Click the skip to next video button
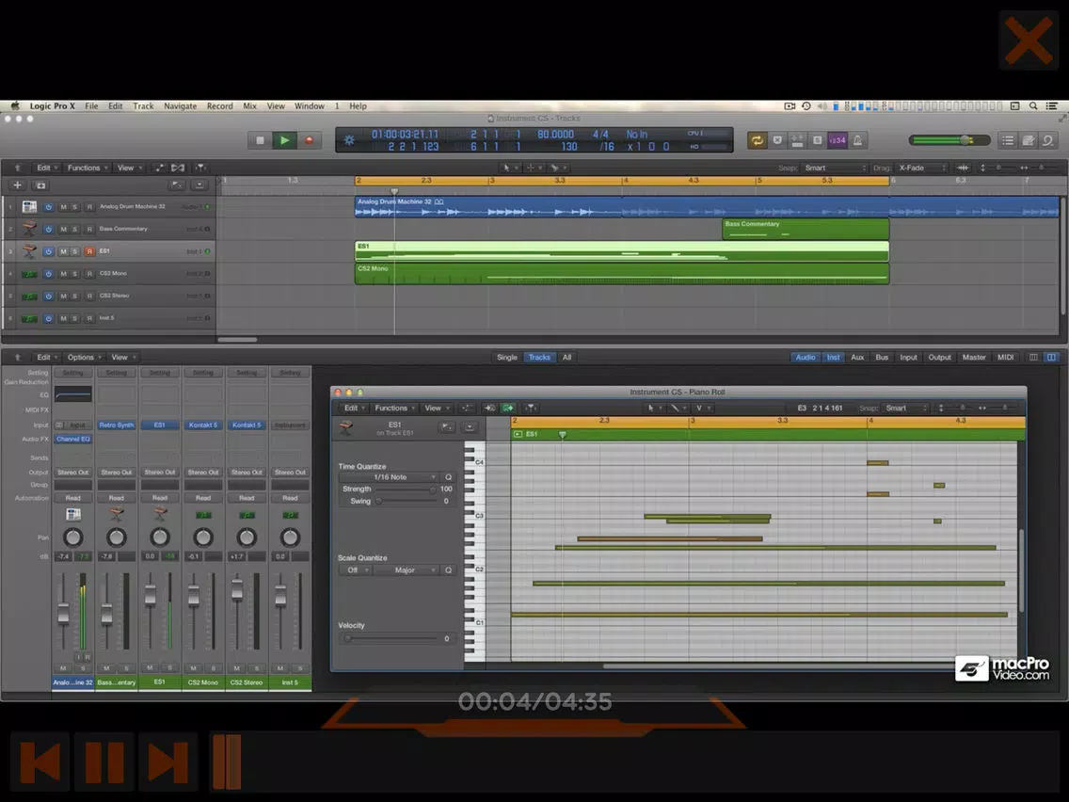The height and width of the screenshot is (802, 1069). click(168, 762)
